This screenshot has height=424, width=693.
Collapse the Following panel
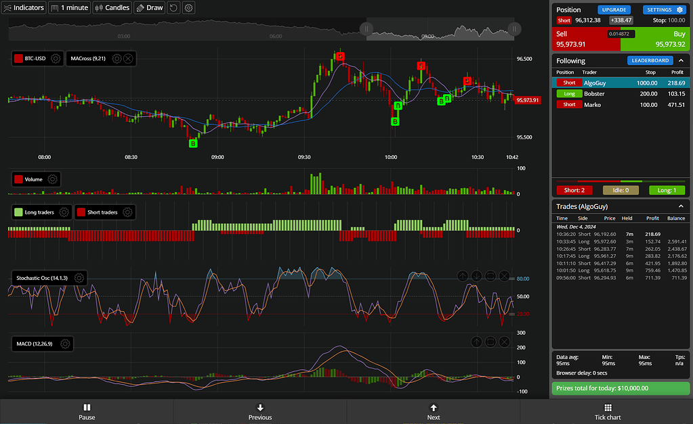681,60
